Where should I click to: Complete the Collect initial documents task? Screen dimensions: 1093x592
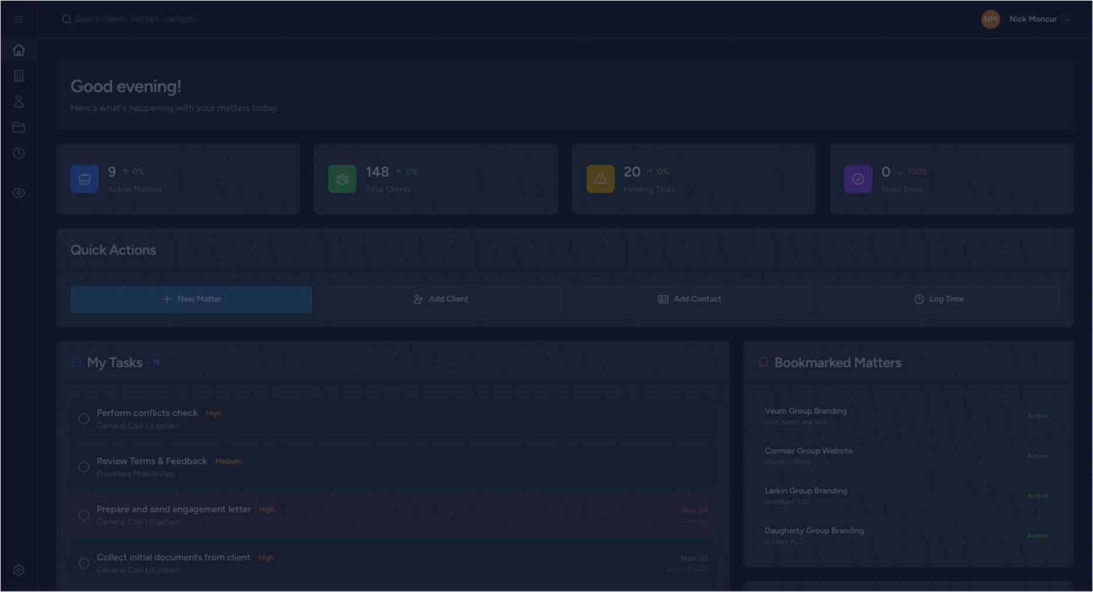(x=83, y=563)
